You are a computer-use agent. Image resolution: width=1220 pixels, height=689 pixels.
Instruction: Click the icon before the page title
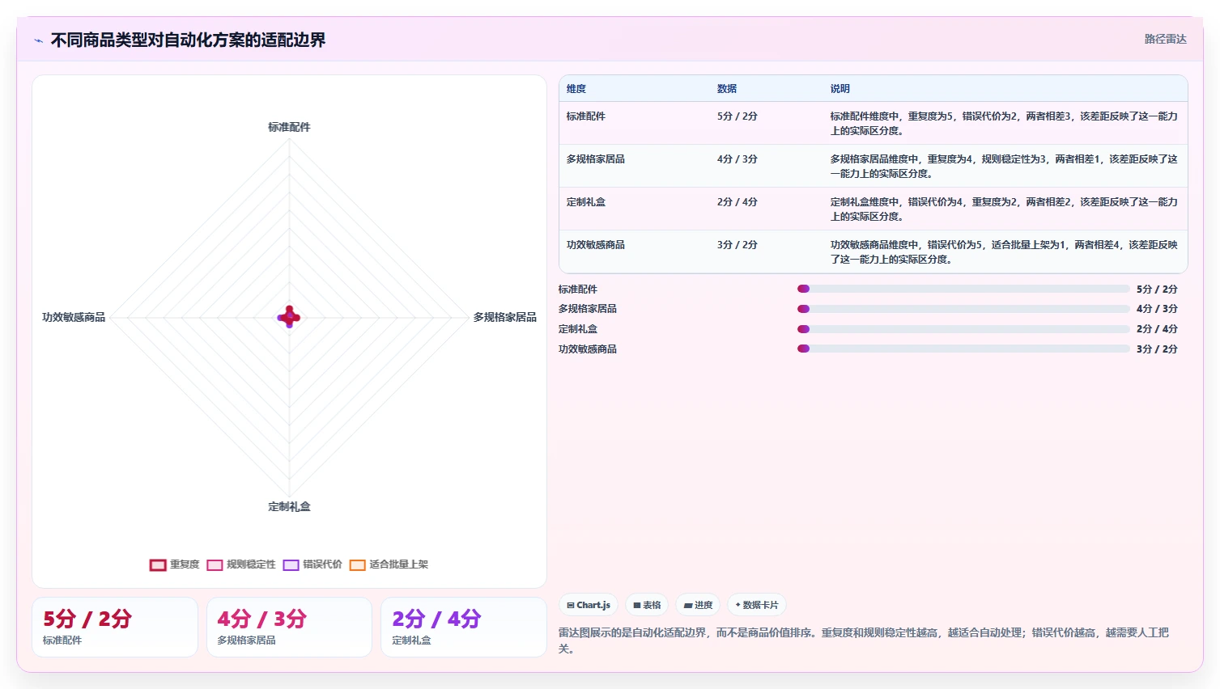(x=38, y=40)
